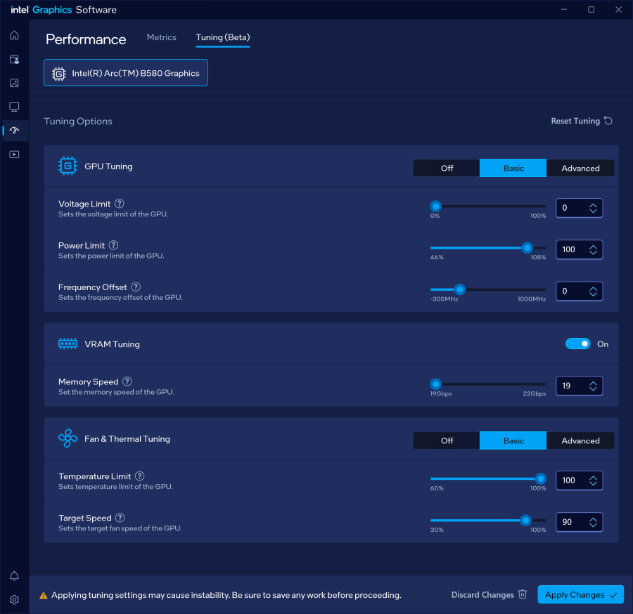Open the Performance gauge icon in sidebar
The image size is (633, 614).
click(14, 130)
